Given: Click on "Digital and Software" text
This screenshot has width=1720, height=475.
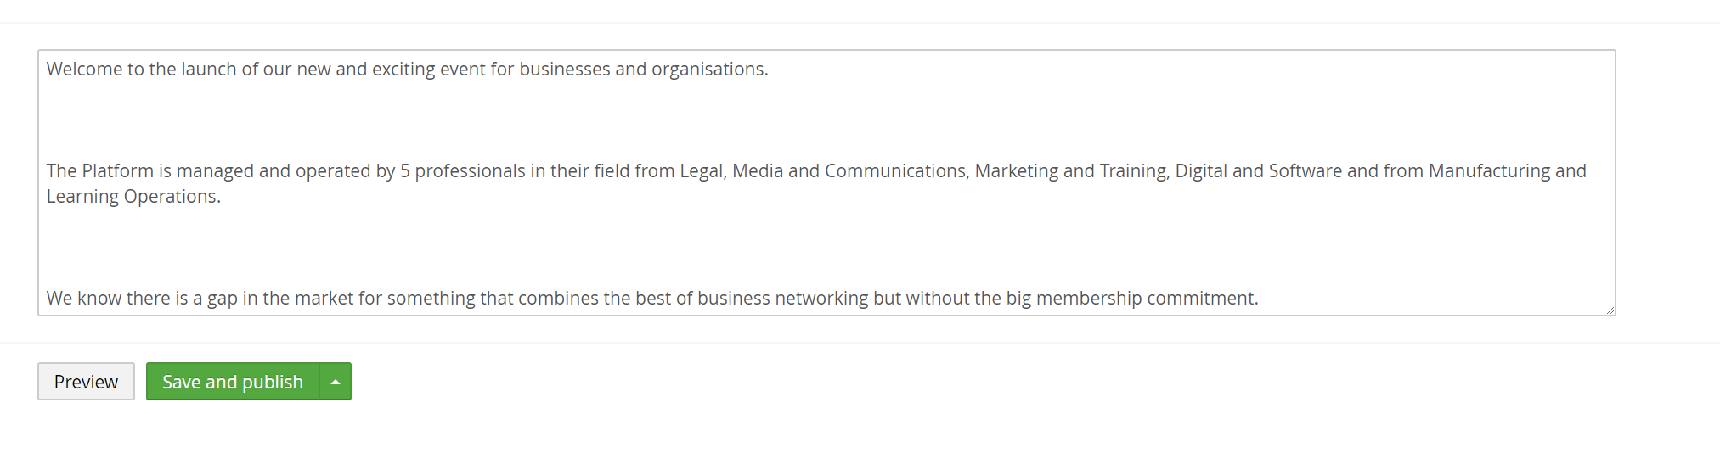Looking at the screenshot, I should pyautogui.click(x=1258, y=171).
